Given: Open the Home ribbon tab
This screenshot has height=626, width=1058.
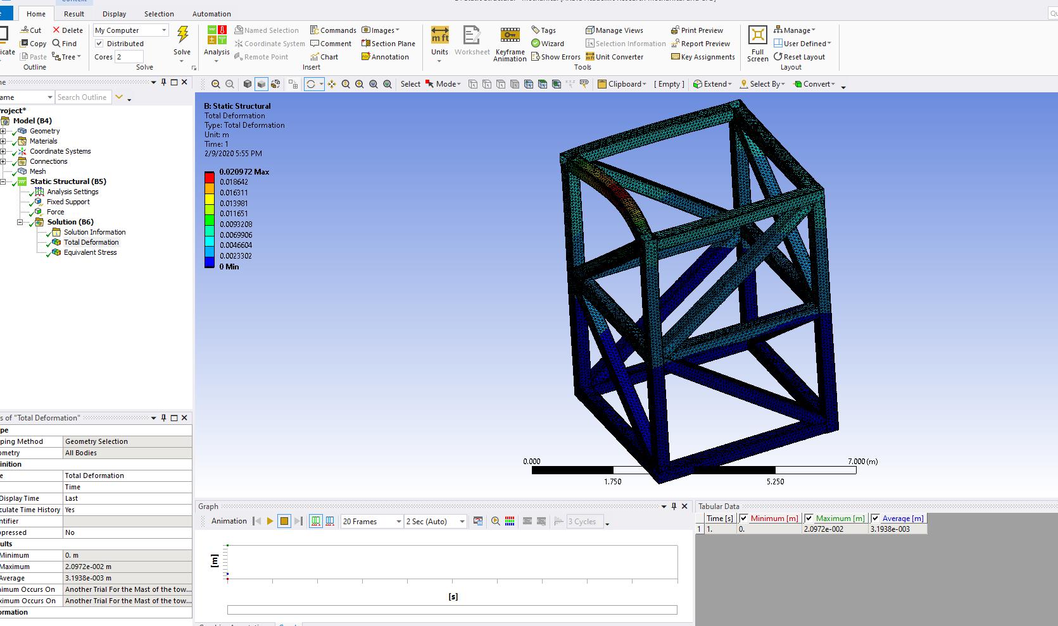Looking at the screenshot, I should tap(36, 14).
